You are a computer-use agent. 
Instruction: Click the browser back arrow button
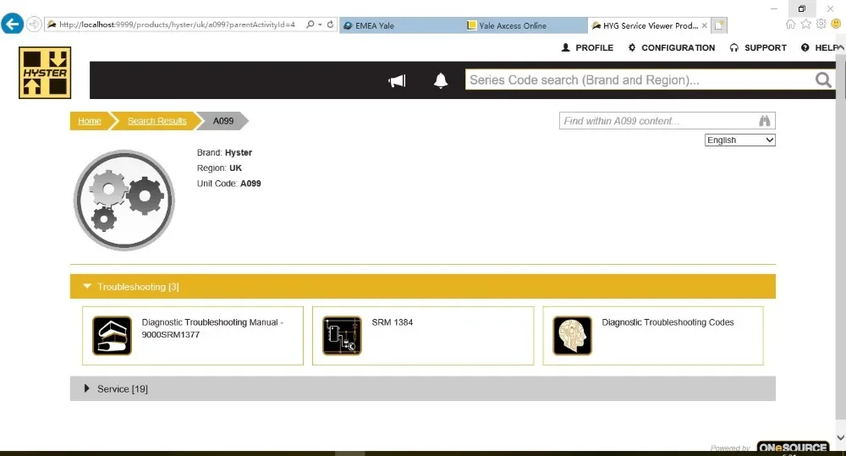click(12, 24)
